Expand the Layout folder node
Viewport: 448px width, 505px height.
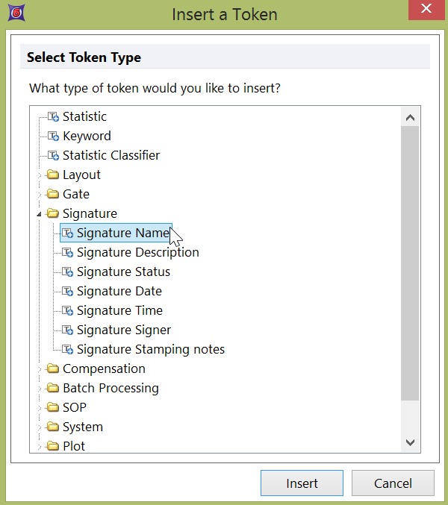[x=40, y=175]
